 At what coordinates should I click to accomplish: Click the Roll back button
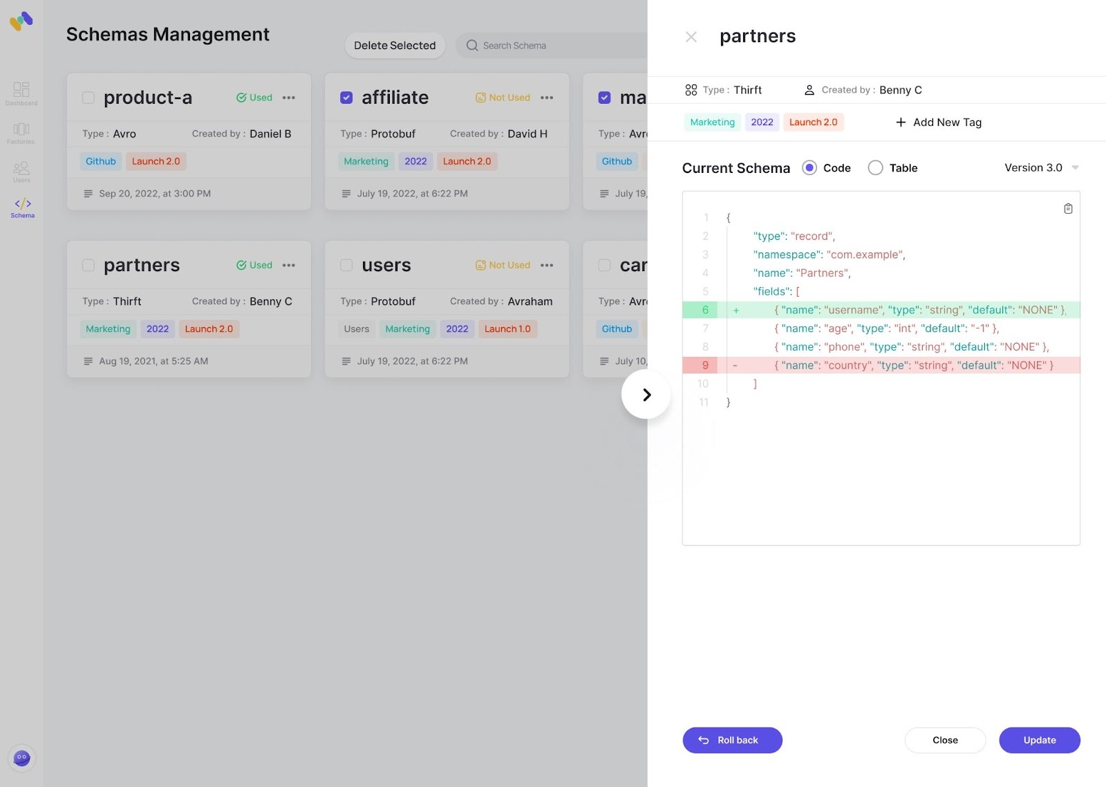pos(732,740)
